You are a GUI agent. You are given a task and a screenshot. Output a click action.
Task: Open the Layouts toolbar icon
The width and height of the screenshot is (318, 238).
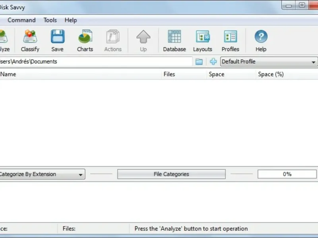click(x=202, y=41)
